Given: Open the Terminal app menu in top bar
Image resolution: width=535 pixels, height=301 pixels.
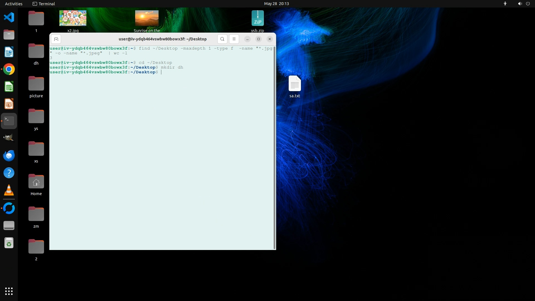Looking at the screenshot, I should 44,4.
